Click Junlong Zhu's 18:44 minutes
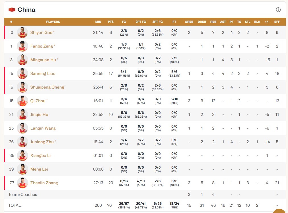Screen dimensions: 288x213 tap(98, 142)
